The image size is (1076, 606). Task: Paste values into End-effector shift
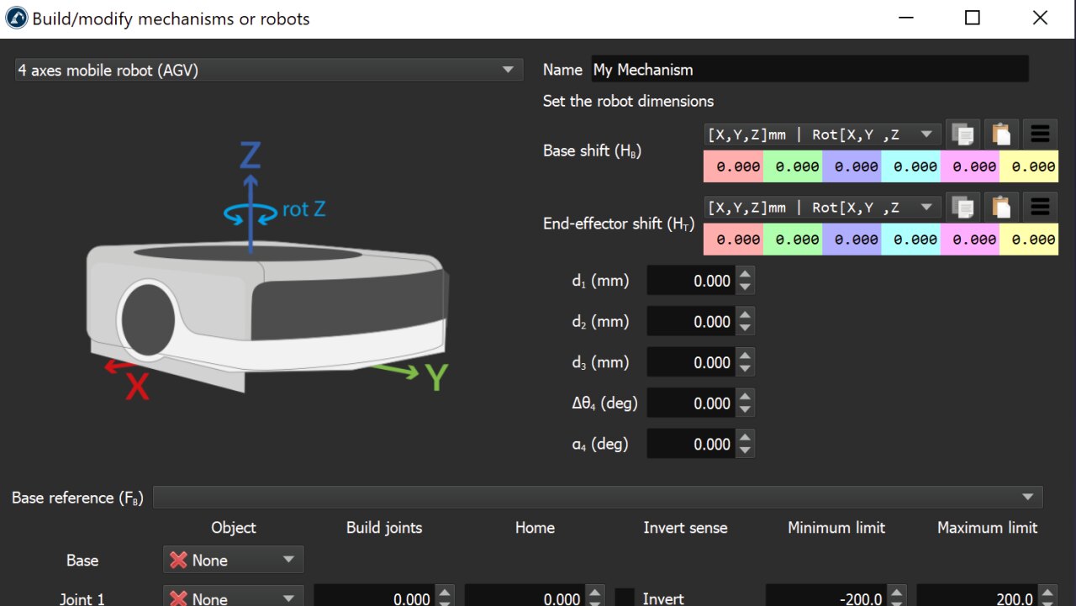pyautogui.click(x=1001, y=207)
